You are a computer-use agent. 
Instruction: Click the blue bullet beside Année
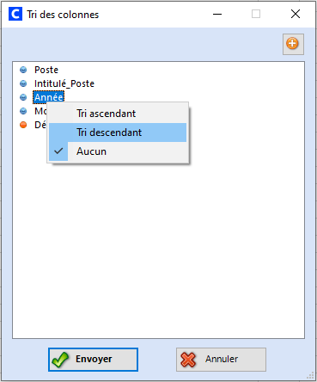coord(23,97)
